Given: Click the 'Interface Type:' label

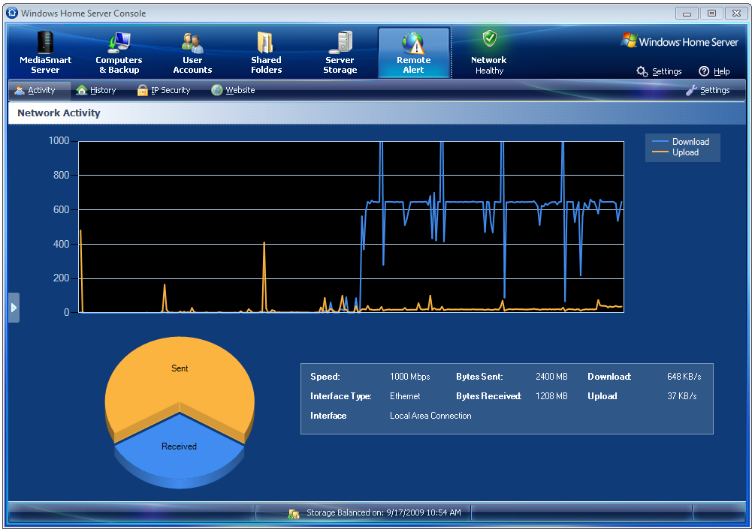Looking at the screenshot, I should pyautogui.click(x=340, y=396).
